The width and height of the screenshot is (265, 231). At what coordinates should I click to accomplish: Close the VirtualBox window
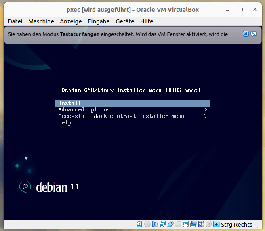(x=255, y=9)
